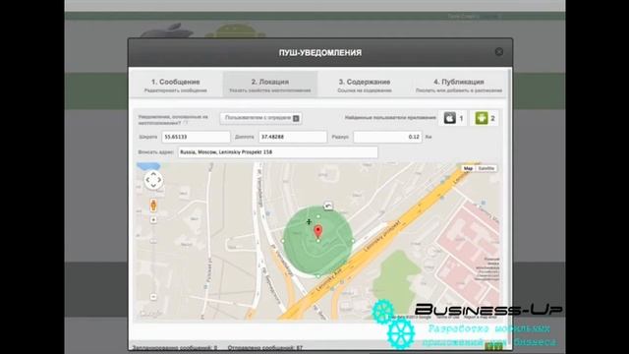
Task: Switch to the 4. Публикация tab
Action: (459, 86)
